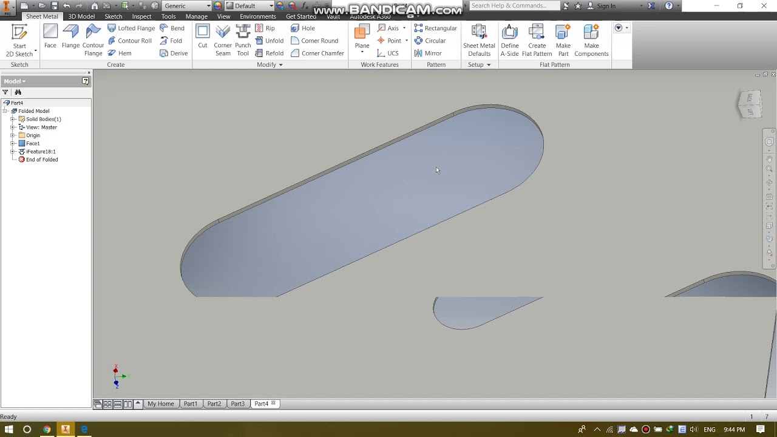Image resolution: width=777 pixels, height=437 pixels.
Task: Expand the Face1 feature node
Action: tap(13, 143)
